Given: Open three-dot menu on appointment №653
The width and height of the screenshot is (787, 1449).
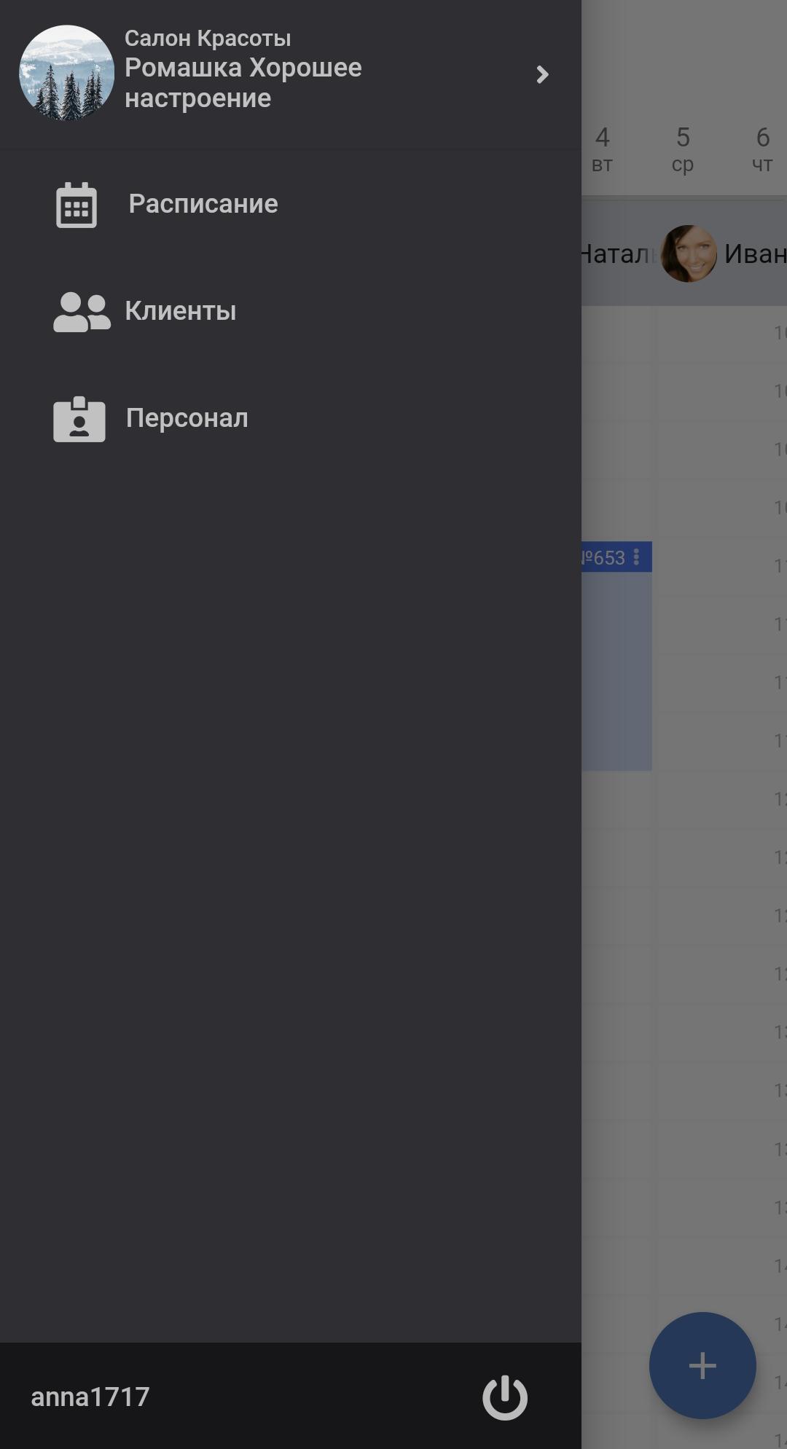Looking at the screenshot, I should pyautogui.click(x=636, y=557).
